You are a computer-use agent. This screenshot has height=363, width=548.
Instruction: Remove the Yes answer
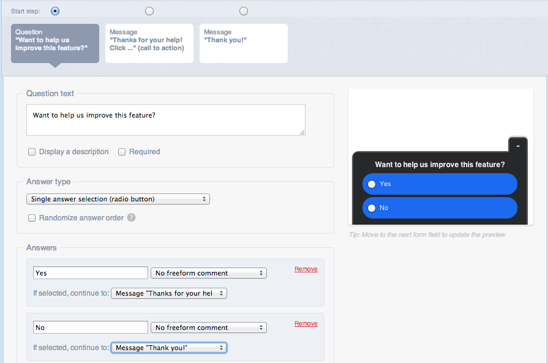coord(306,269)
